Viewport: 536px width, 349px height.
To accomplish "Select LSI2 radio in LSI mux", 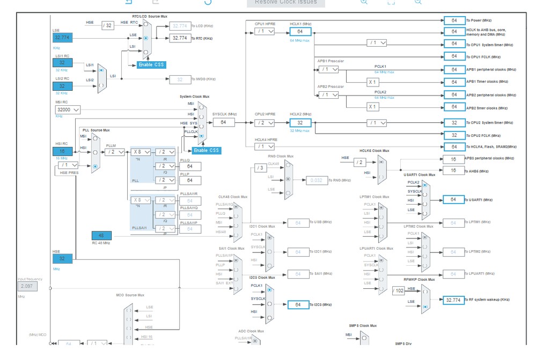I will tap(101, 85).
